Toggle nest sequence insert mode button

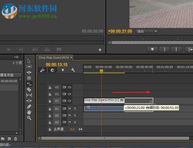42,70
